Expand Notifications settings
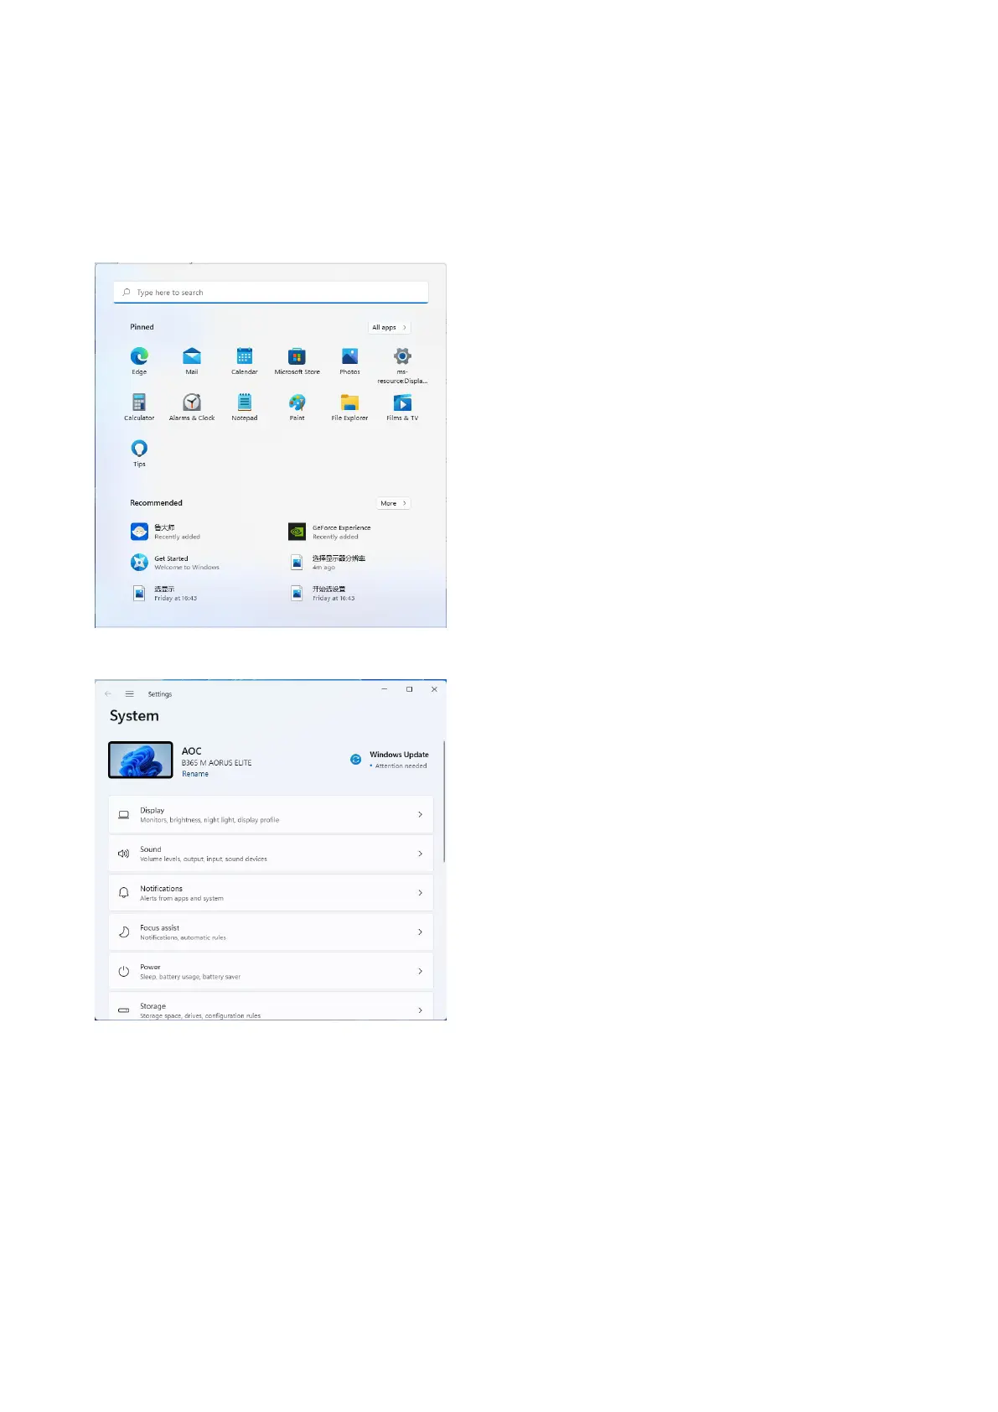 pyautogui.click(x=271, y=893)
